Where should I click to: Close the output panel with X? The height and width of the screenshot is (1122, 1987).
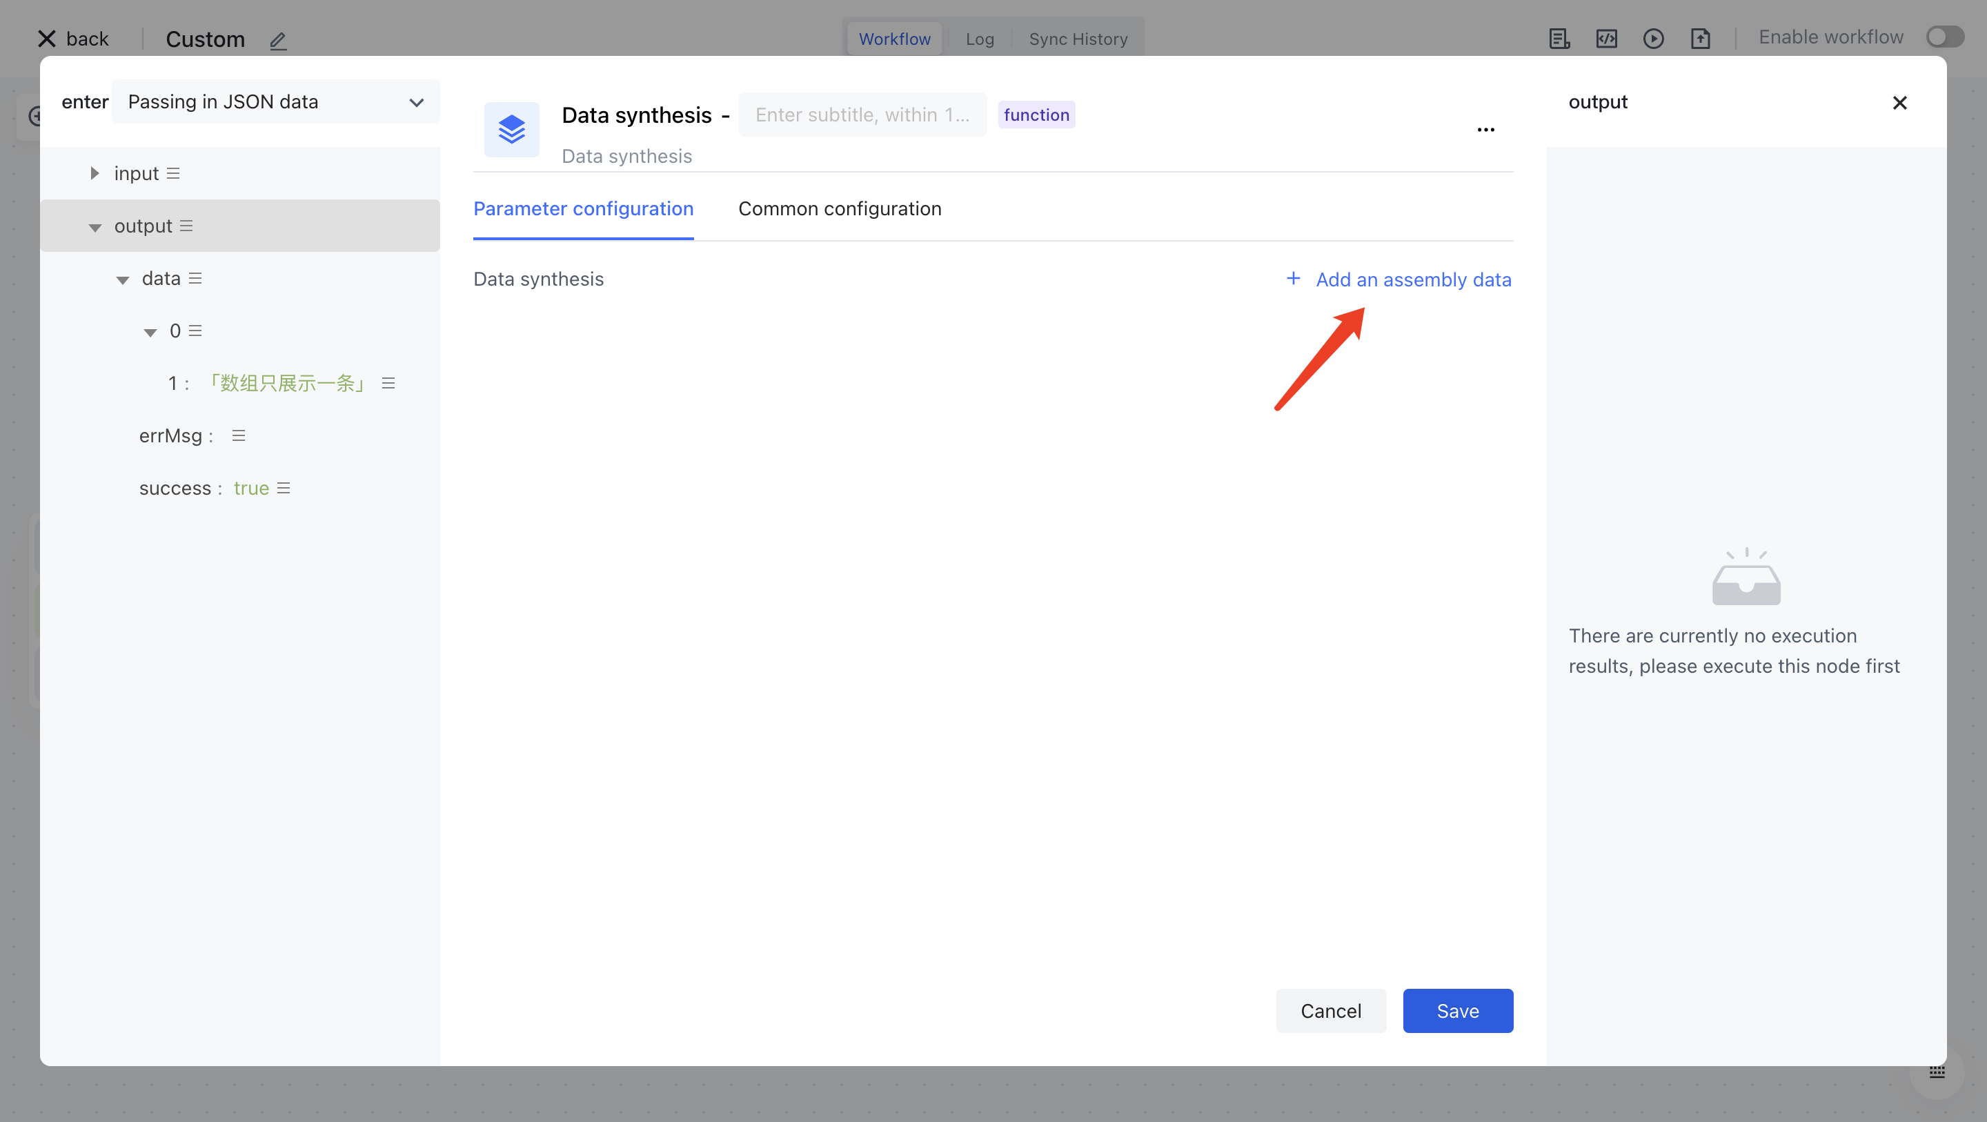pyautogui.click(x=1899, y=103)
